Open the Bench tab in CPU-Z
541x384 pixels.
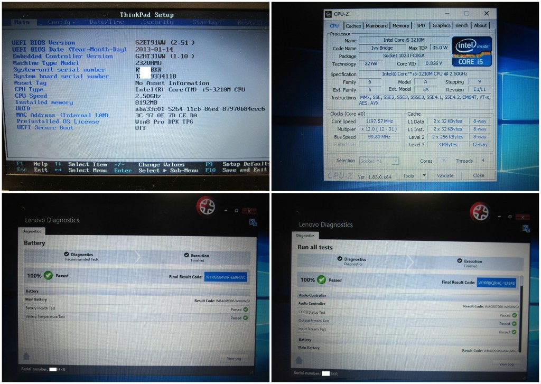(462, 25)
